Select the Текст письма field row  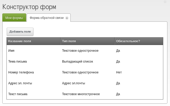pos(85,94)
